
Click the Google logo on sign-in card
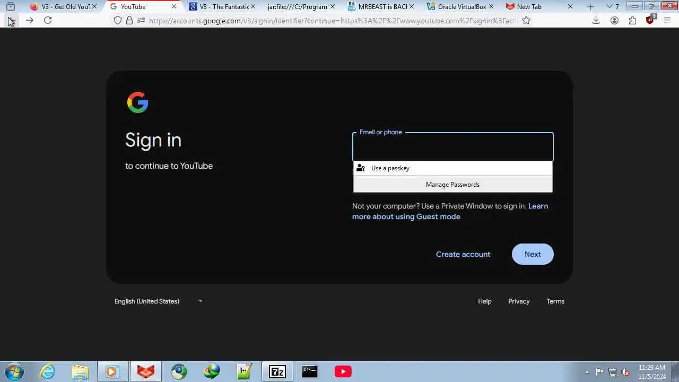pos(137,102)
